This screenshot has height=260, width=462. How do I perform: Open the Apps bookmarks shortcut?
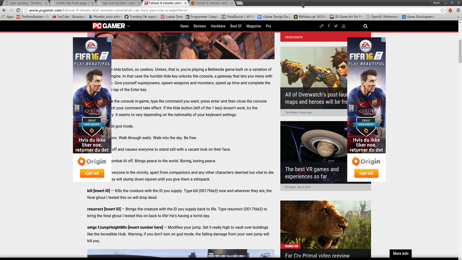point(8,17)
